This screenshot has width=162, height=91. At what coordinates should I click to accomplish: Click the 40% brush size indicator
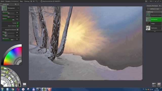4,83
